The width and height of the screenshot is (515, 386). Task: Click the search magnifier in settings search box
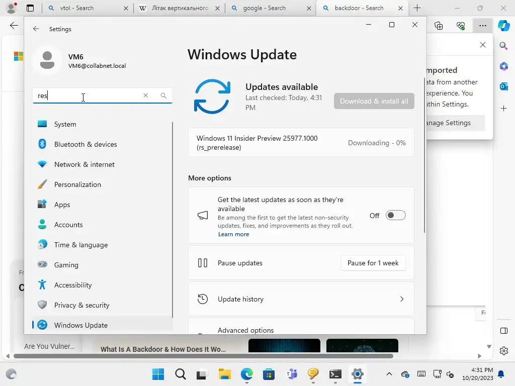coord(163,95)
